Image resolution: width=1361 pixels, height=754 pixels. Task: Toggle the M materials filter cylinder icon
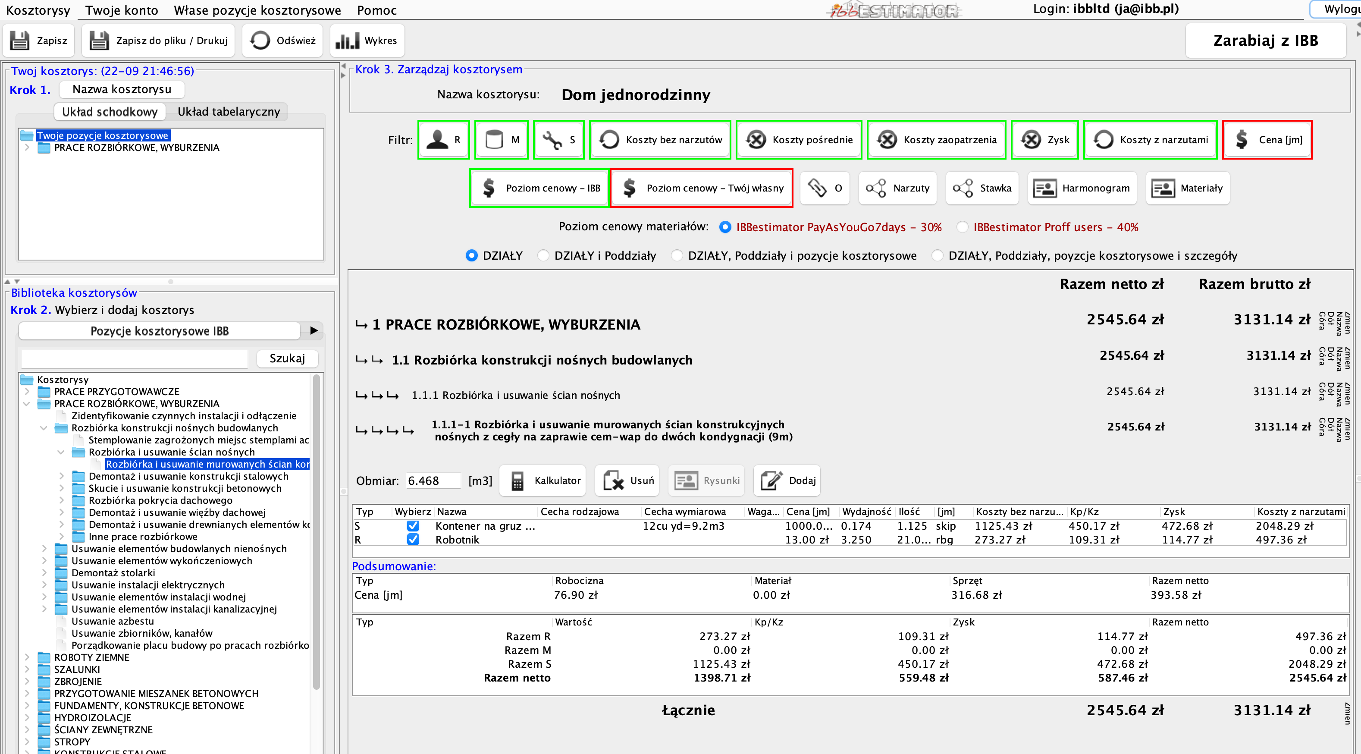(x=494, y=140)
